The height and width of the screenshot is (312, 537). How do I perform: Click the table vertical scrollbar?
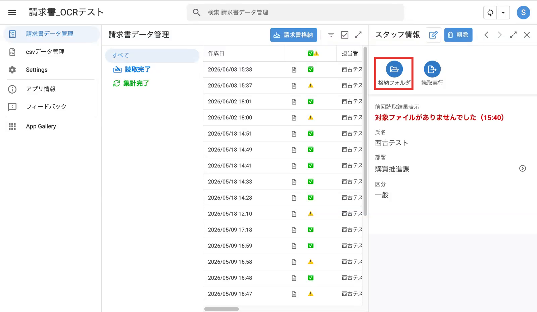(365, 132)
